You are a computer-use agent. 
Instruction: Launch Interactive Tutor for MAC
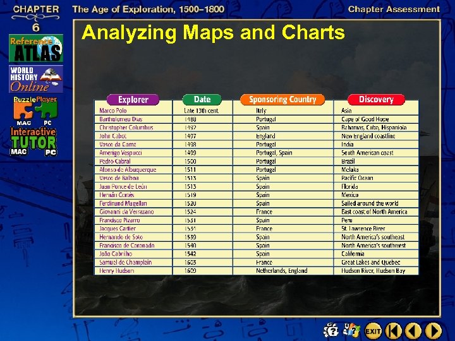pyautogui.click(x=20, y=152)
